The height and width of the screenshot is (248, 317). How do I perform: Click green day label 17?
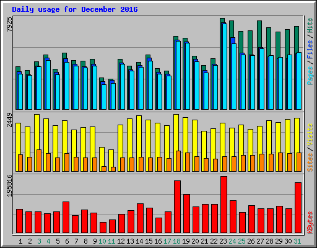pyautogui.click(x=167, y=241)
